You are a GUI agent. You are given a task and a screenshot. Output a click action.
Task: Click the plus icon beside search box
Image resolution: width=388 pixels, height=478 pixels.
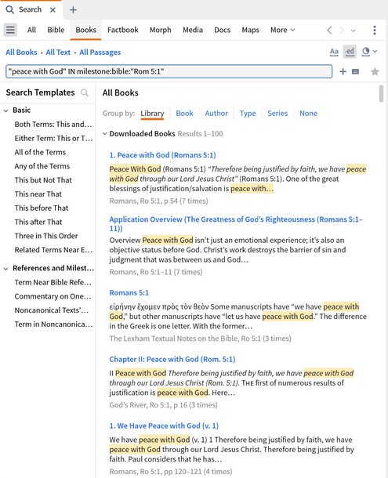tap(343, 71)
